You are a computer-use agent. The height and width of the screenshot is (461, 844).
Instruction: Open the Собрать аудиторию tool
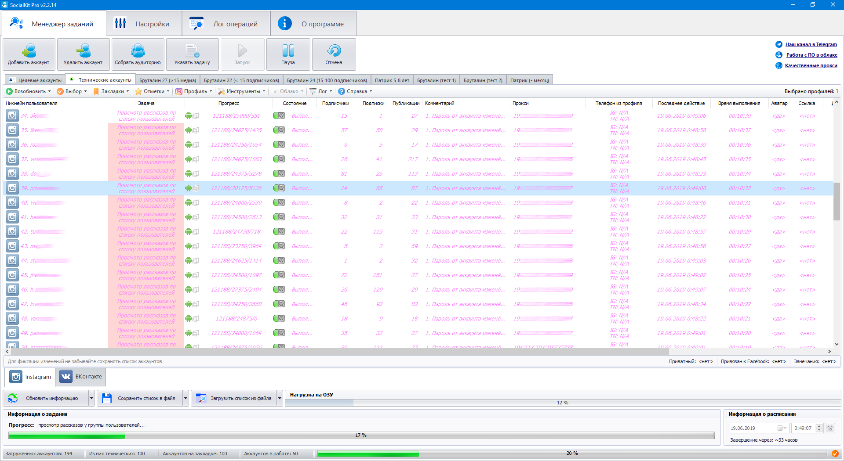[138, 54]
